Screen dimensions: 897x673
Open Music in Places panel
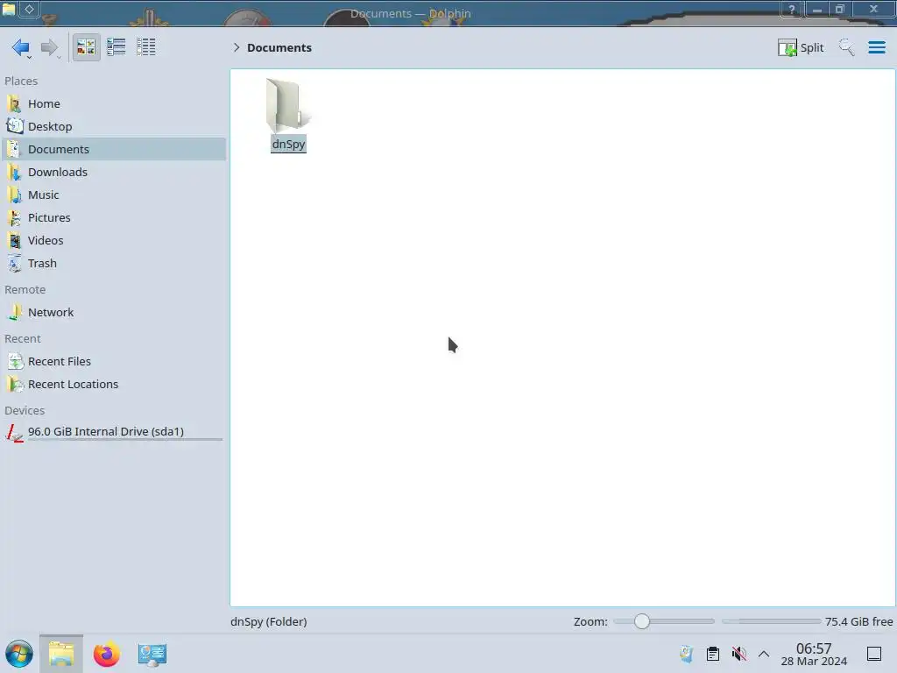pos(114,195)
